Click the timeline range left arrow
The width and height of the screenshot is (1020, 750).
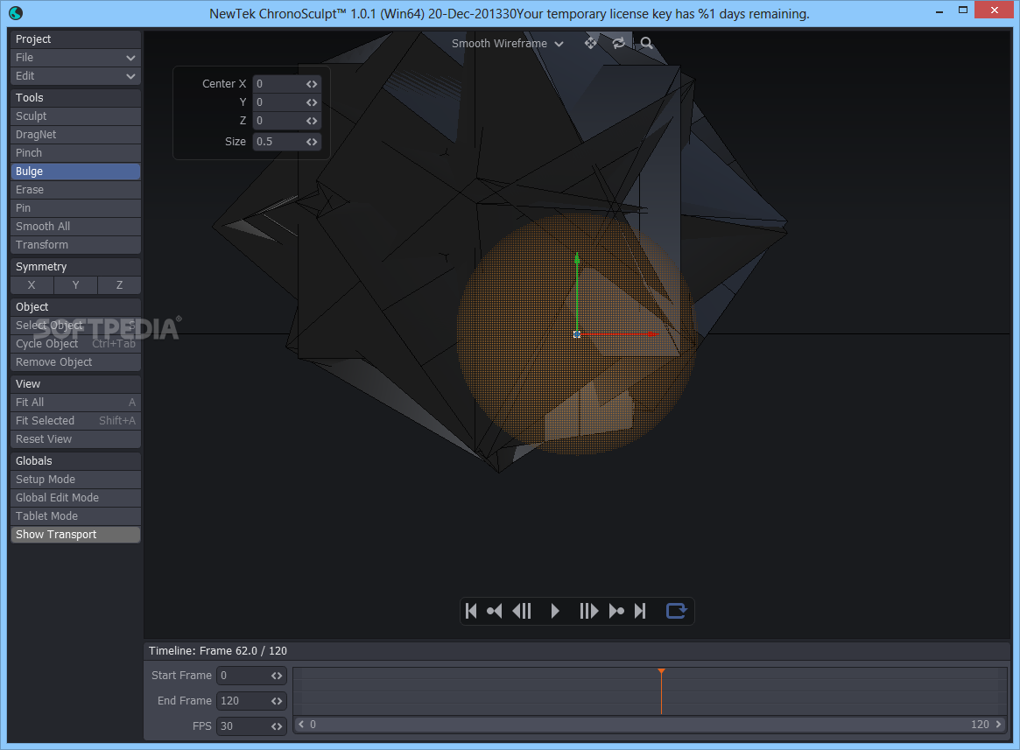[301, 724]
